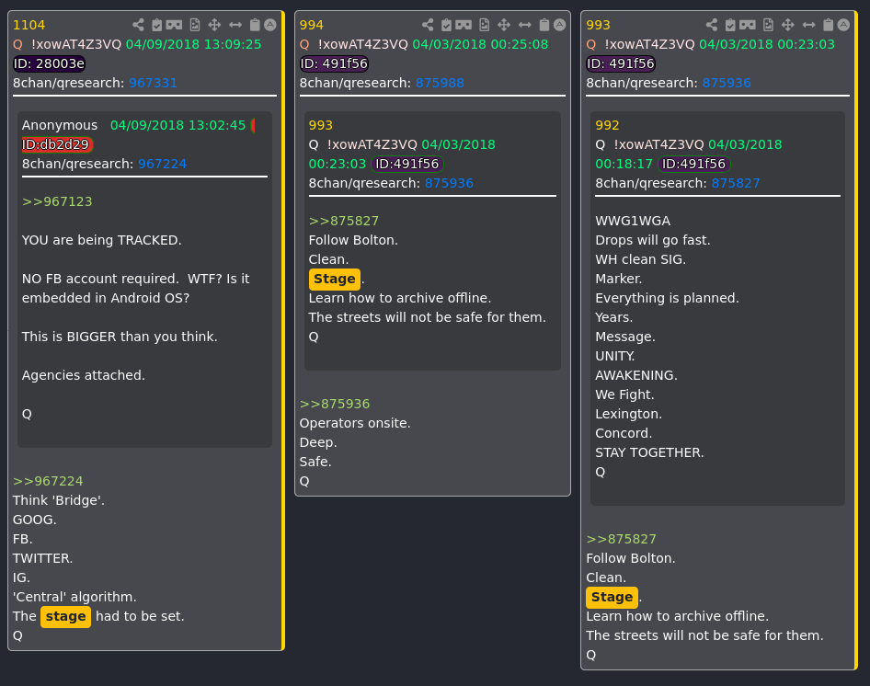The width and height of the screenshot is (870, 686).
Task: Click plain clipboard icon on post 994
Action: point(544,25)
